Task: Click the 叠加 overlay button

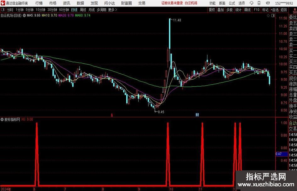Action: (x=221, y=10)
